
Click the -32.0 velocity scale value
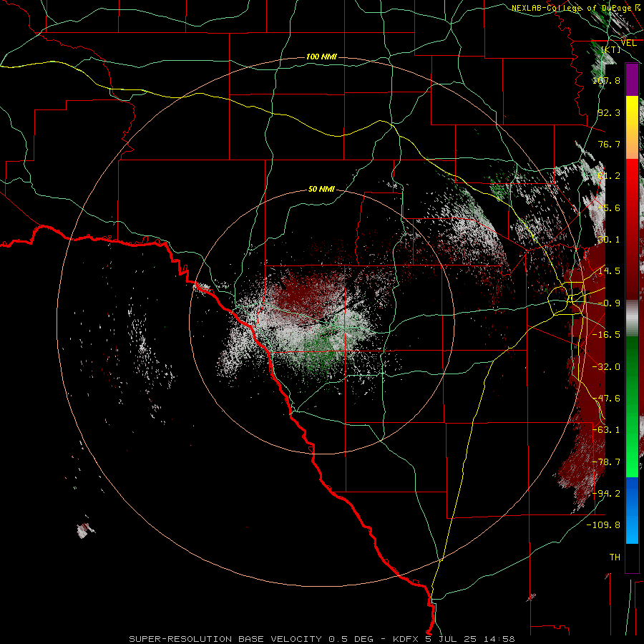pyautogui.click(x=606, y=367)
